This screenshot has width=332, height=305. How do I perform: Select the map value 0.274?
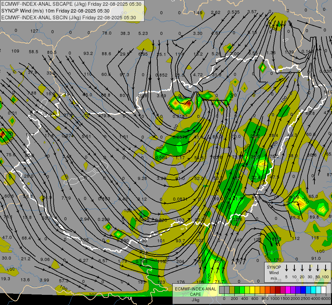(x=67, y=136)
